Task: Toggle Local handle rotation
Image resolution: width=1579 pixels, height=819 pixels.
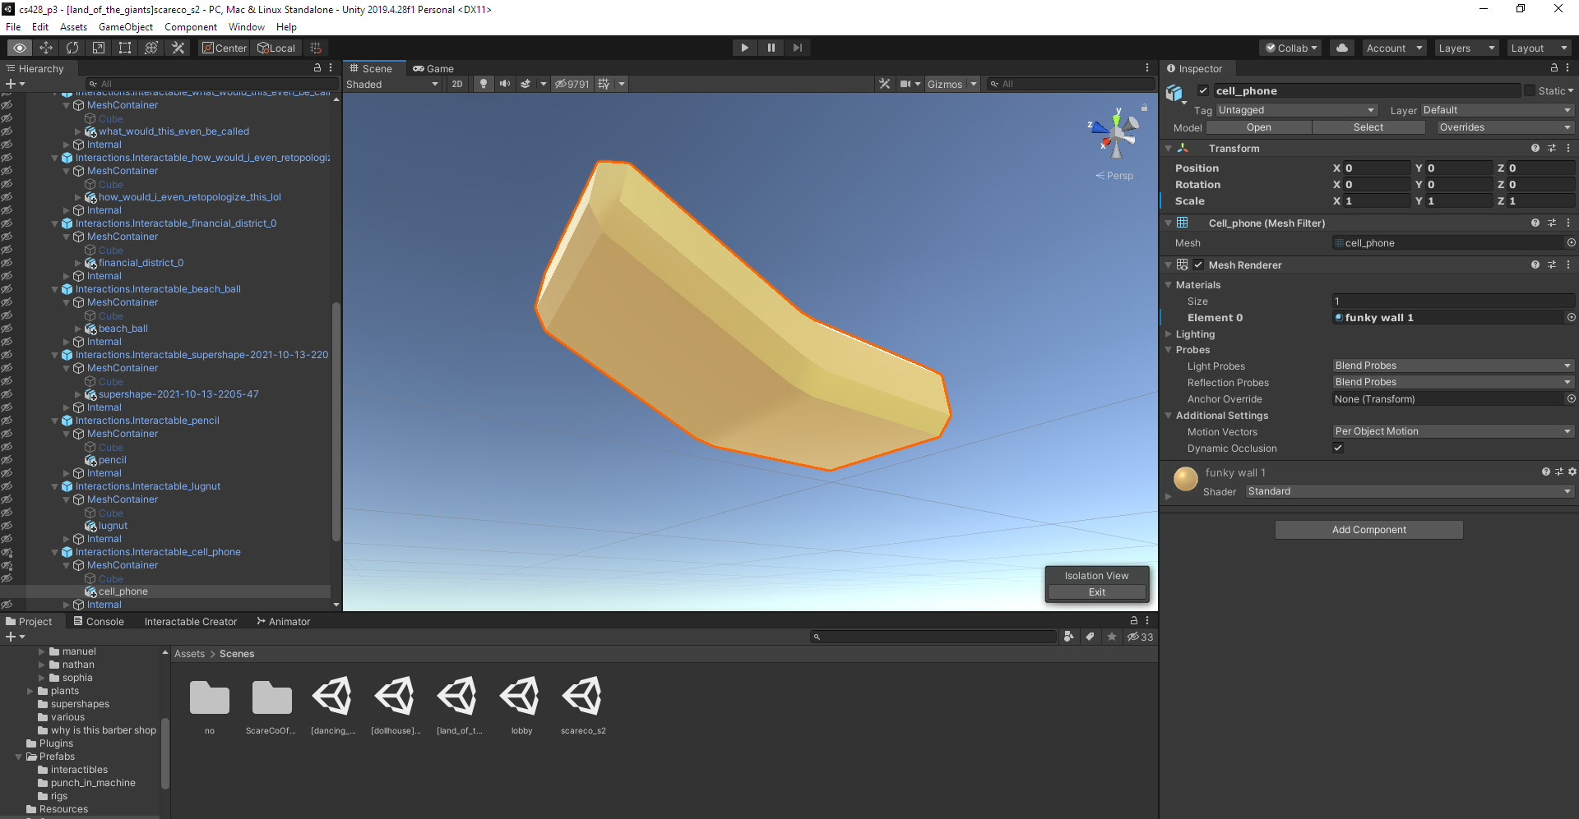Action: (x=276, y=48)
